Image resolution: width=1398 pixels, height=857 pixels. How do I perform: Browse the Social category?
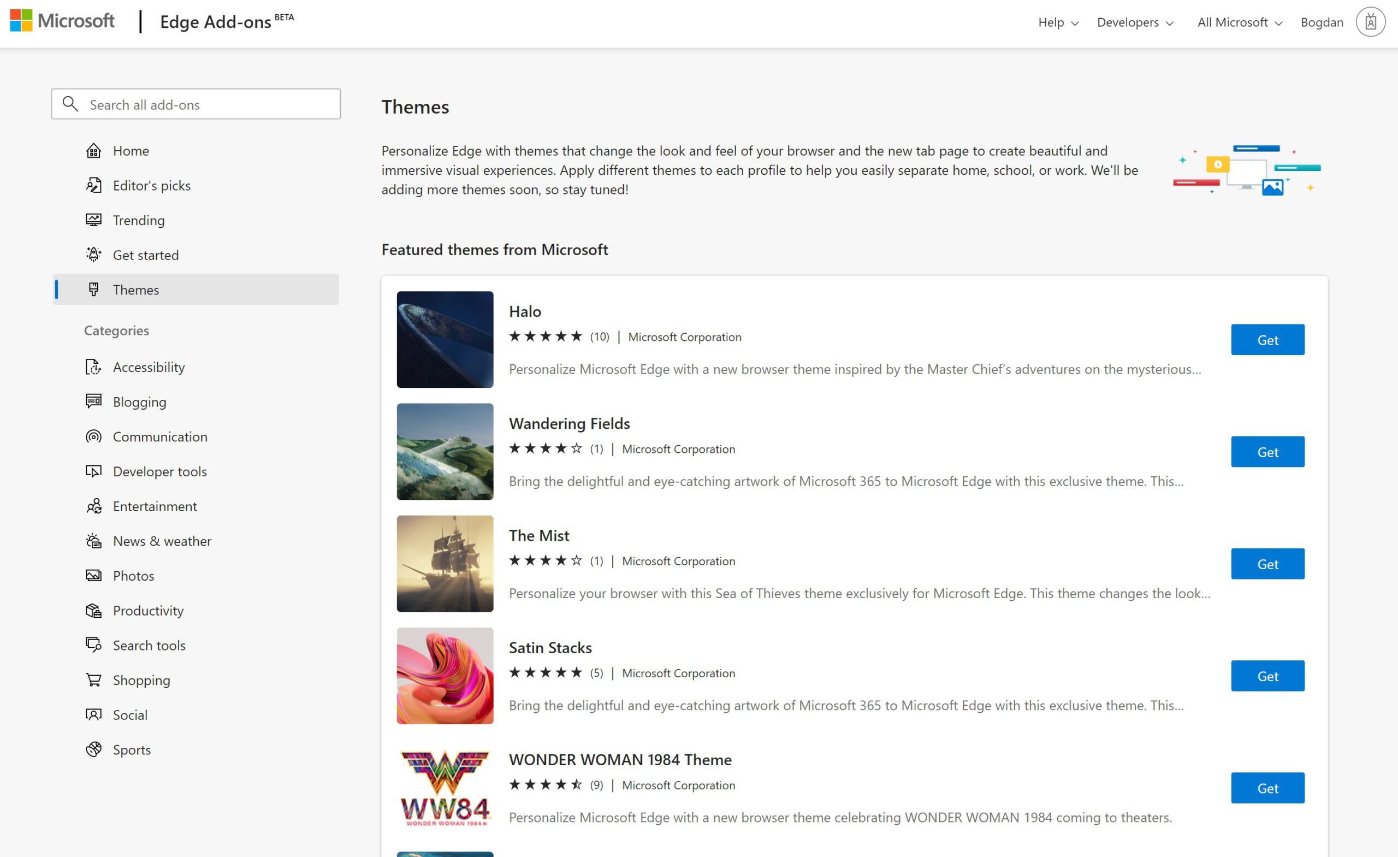click(196, 714)
